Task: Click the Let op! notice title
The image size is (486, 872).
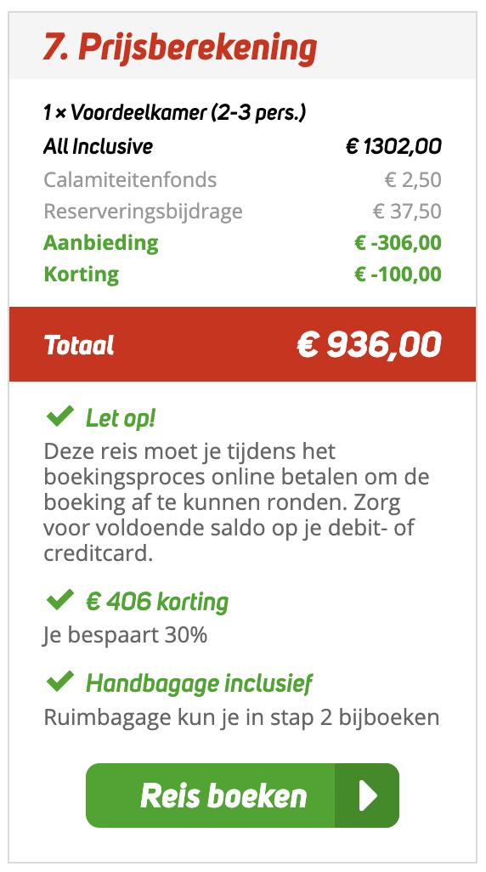Action: 121,418
